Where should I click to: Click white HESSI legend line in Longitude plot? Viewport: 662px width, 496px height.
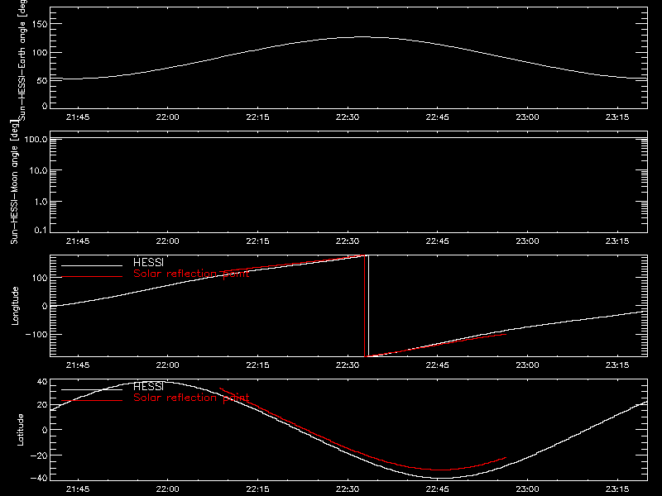[92, 265]
